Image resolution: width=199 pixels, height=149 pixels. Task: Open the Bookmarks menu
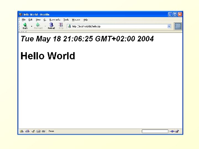(55, 20)
